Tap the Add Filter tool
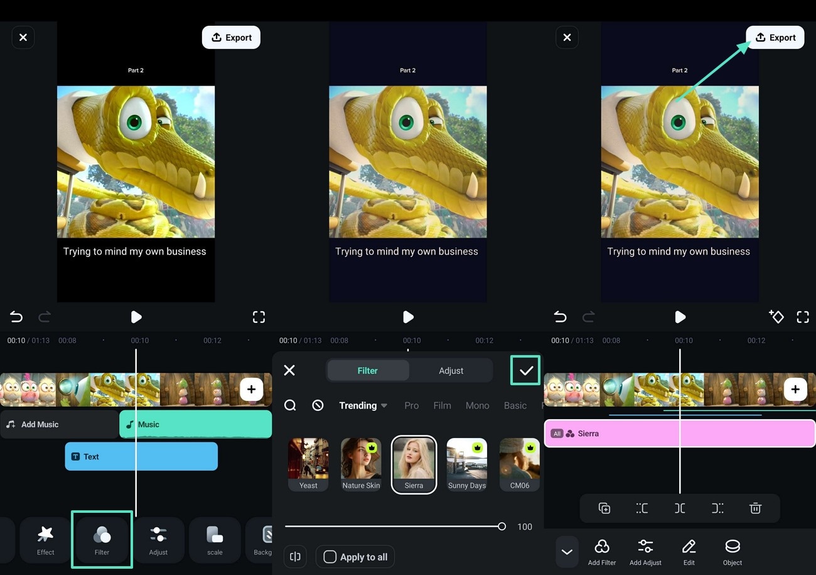This screenshot has height=575, width=816. click(602, 552)
